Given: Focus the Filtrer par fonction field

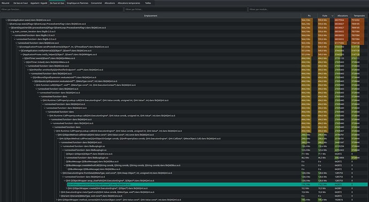Looking at the screenshot, I should [x=61, y=10].
